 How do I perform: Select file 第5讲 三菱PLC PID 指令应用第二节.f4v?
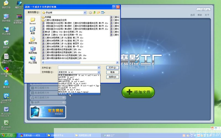pyautogui.click(x=62, y=32)
